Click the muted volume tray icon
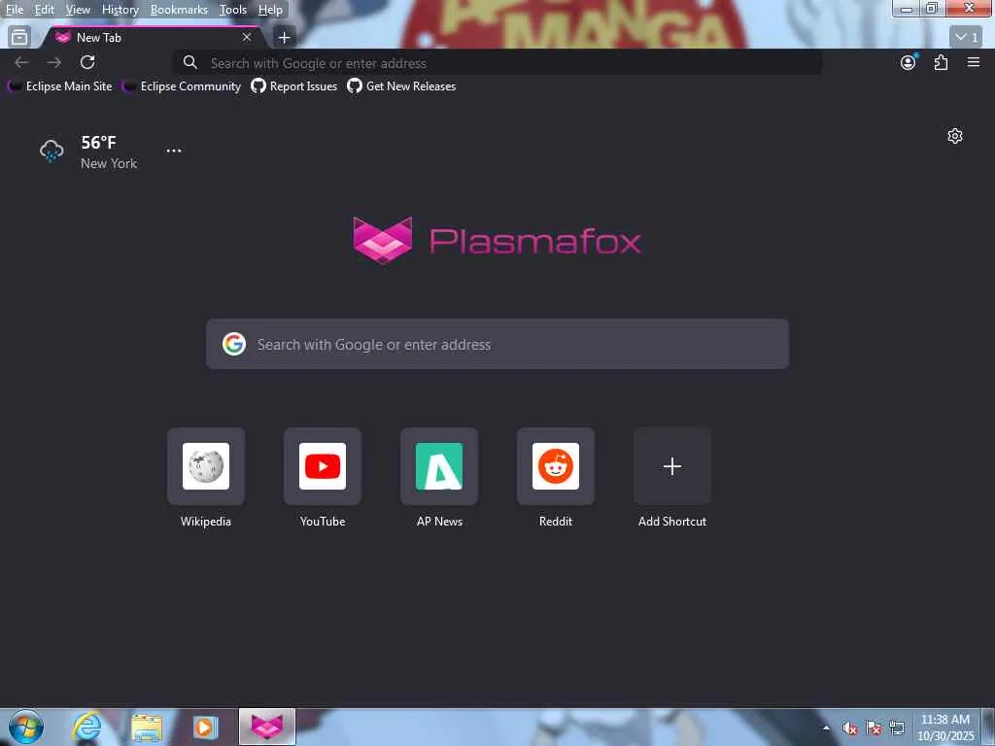The height and width of the screenshot is (746, 995). 849,729
